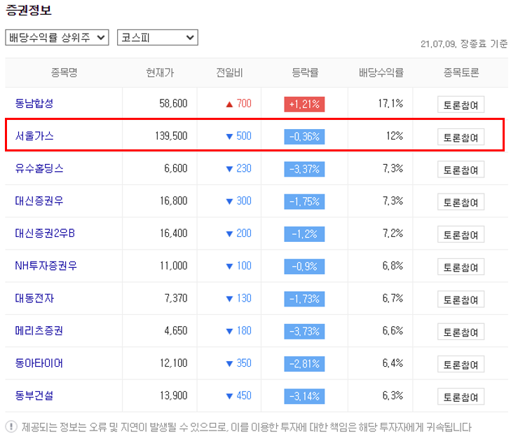Click the 17.1% dividend yield cell
Screen dimensions: 511x439
(x=390, y=103)
